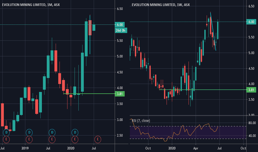Click the earnings marker at 2019
This screenshot has width=258, height=152.
pyautogui.click(x=29, y=139)
